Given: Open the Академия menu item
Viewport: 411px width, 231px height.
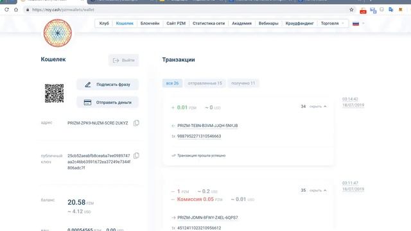Looking at the screenshot, I should [x=241, y=23].
